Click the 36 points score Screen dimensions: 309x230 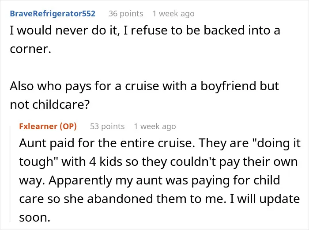point(126,14)
